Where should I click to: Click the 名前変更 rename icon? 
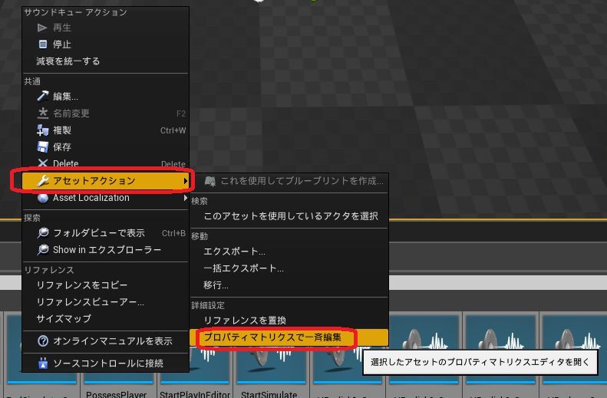pos(42,113)
